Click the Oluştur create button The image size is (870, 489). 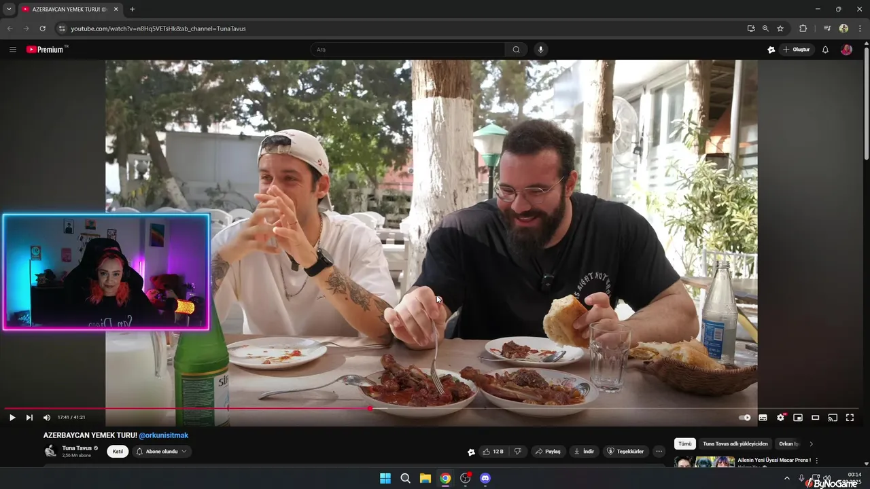click(797, 50)
